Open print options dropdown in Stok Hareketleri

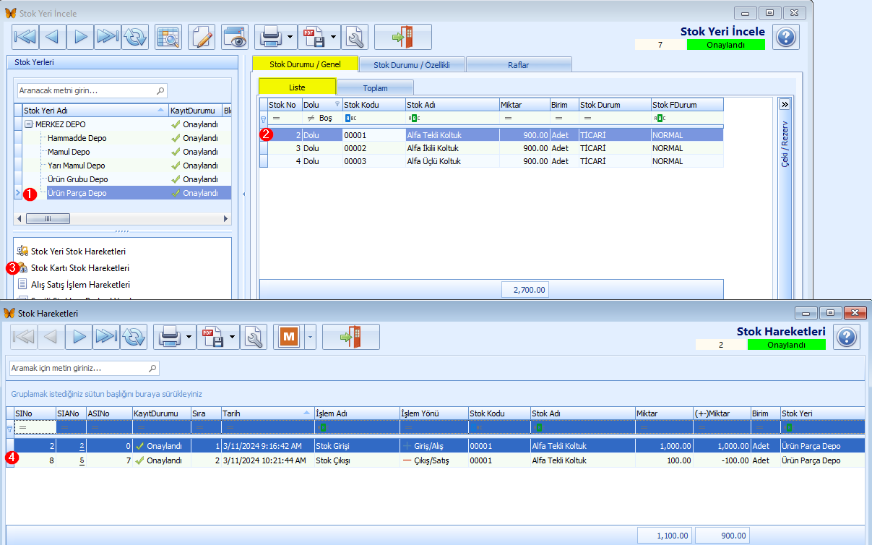[189, 336]
